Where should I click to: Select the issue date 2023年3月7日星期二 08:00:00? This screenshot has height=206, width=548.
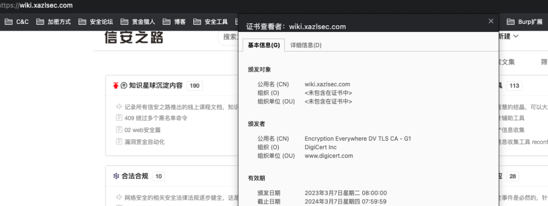(346, 193)
